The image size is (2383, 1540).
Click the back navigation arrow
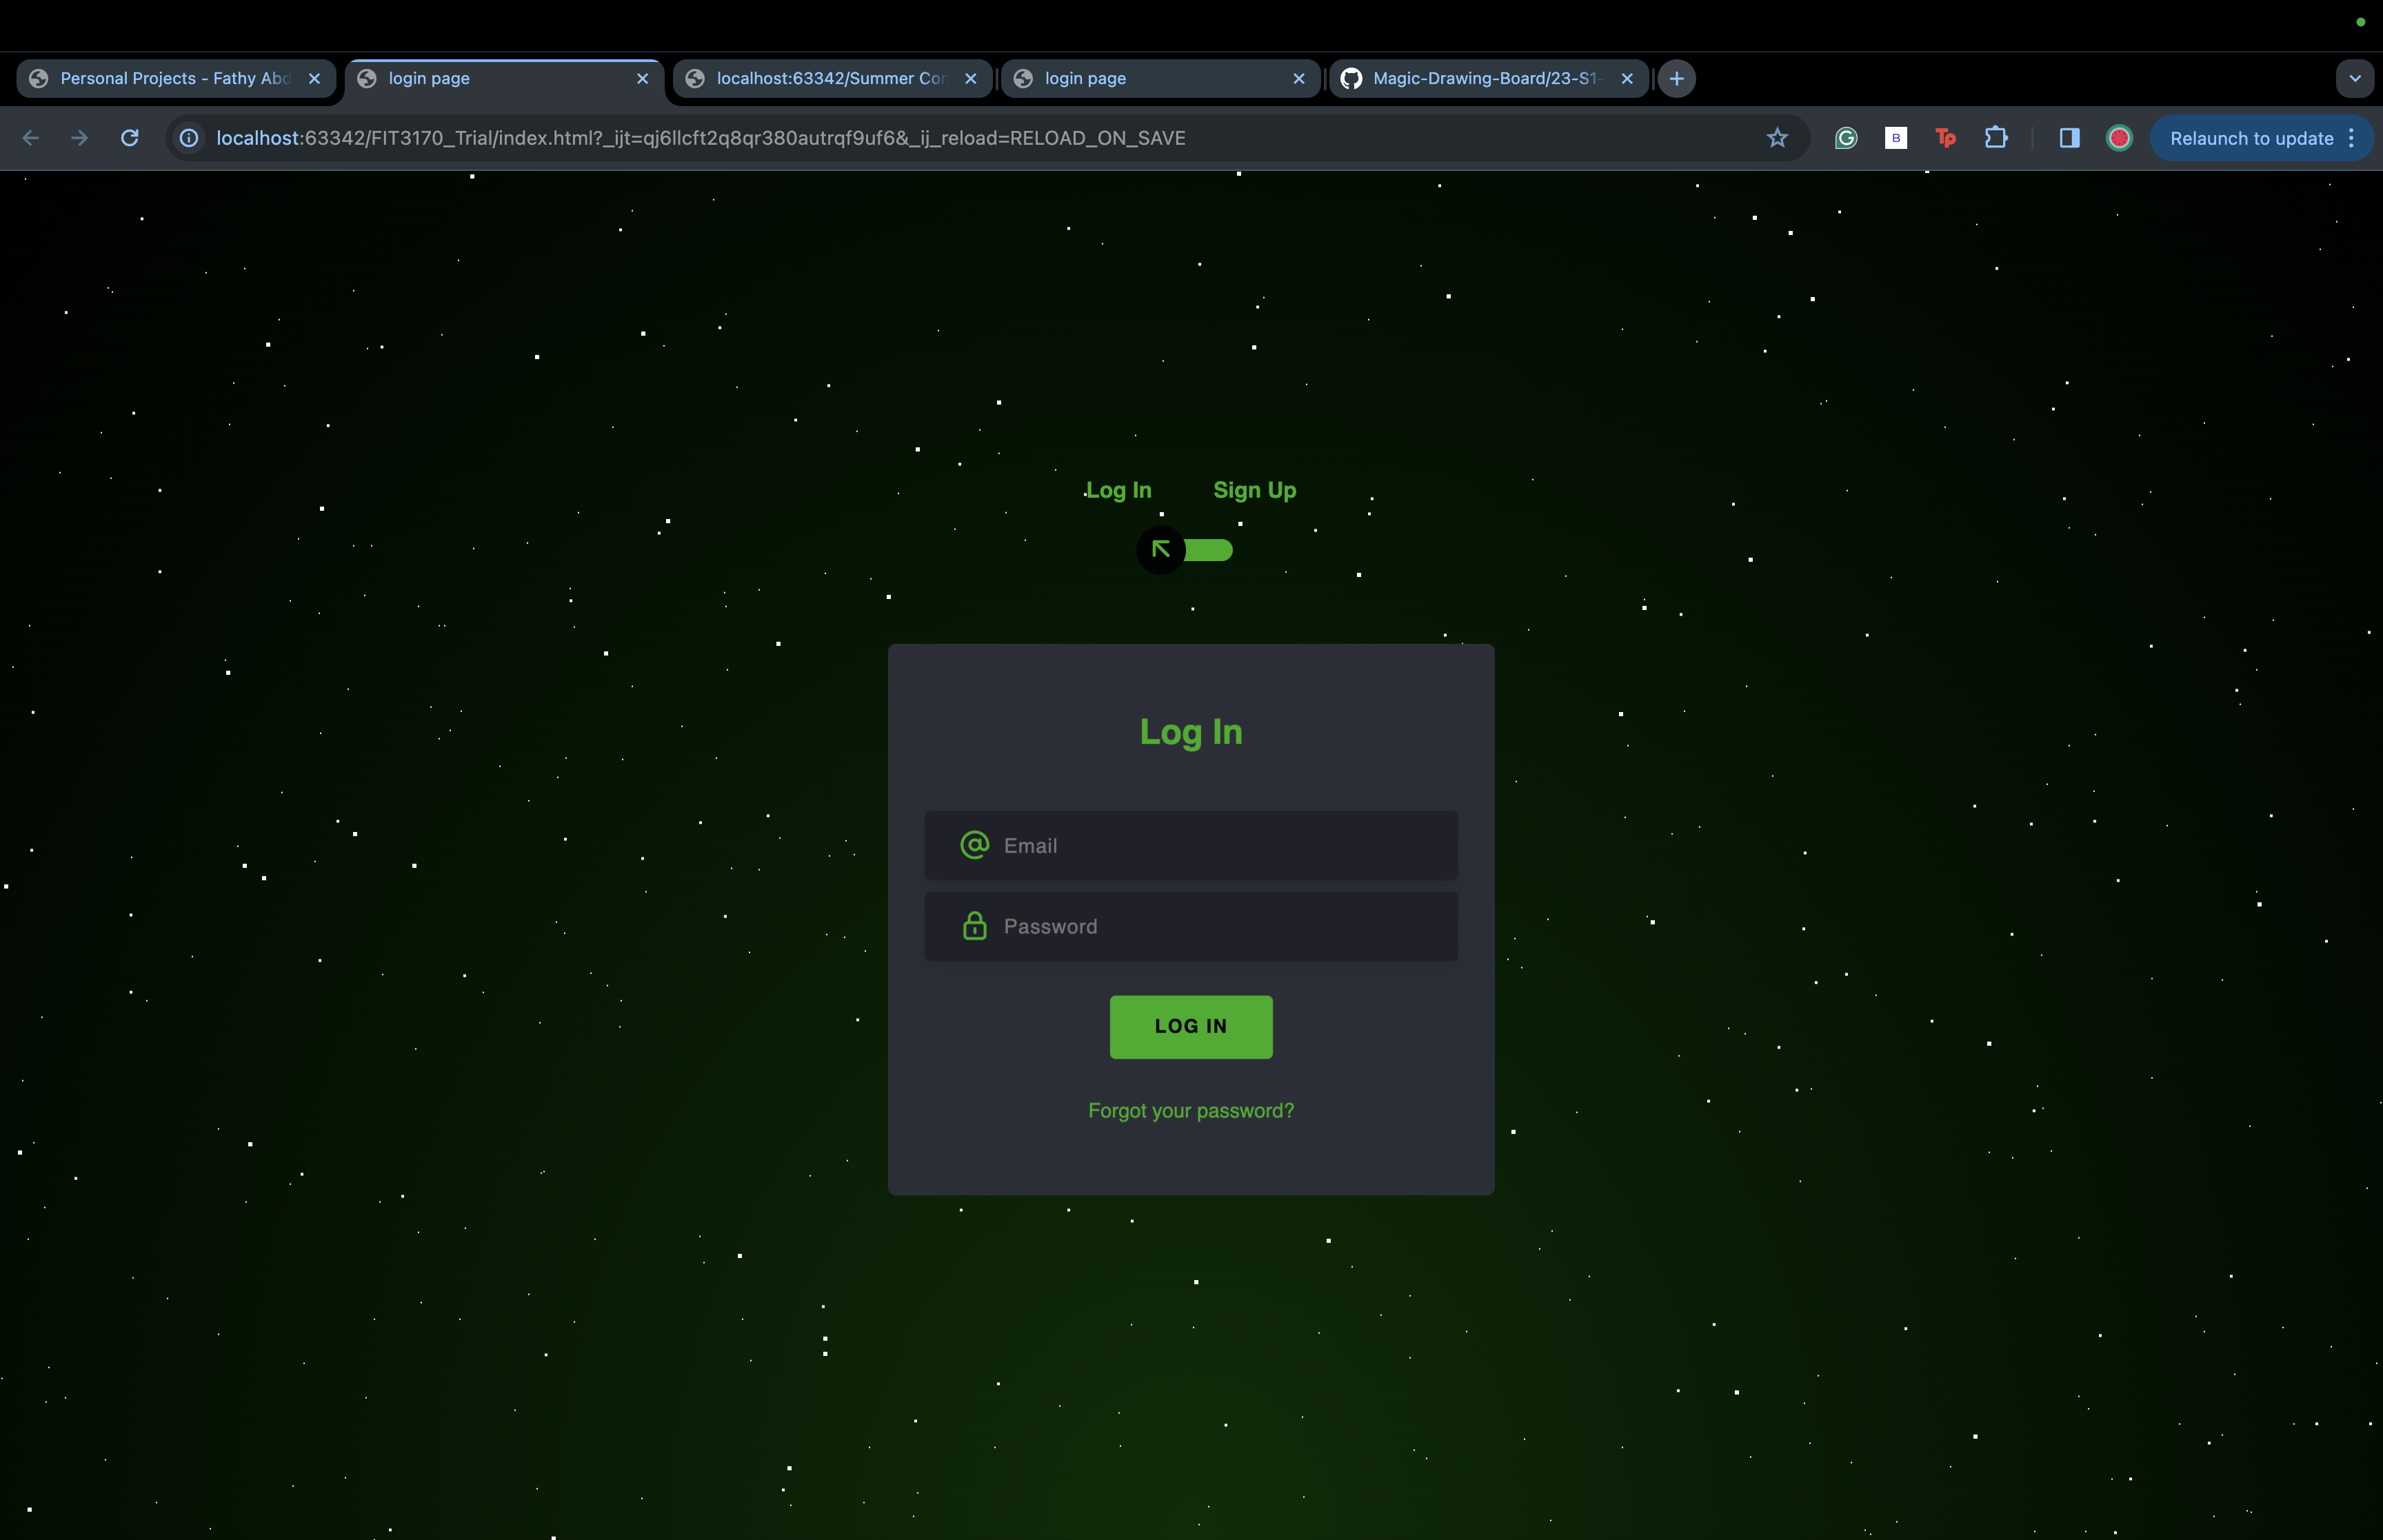pyautogui.click(x=31, y=138)
